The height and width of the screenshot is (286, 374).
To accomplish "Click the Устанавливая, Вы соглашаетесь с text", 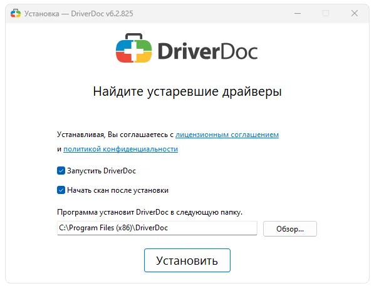I will click(x=115, y=135).
